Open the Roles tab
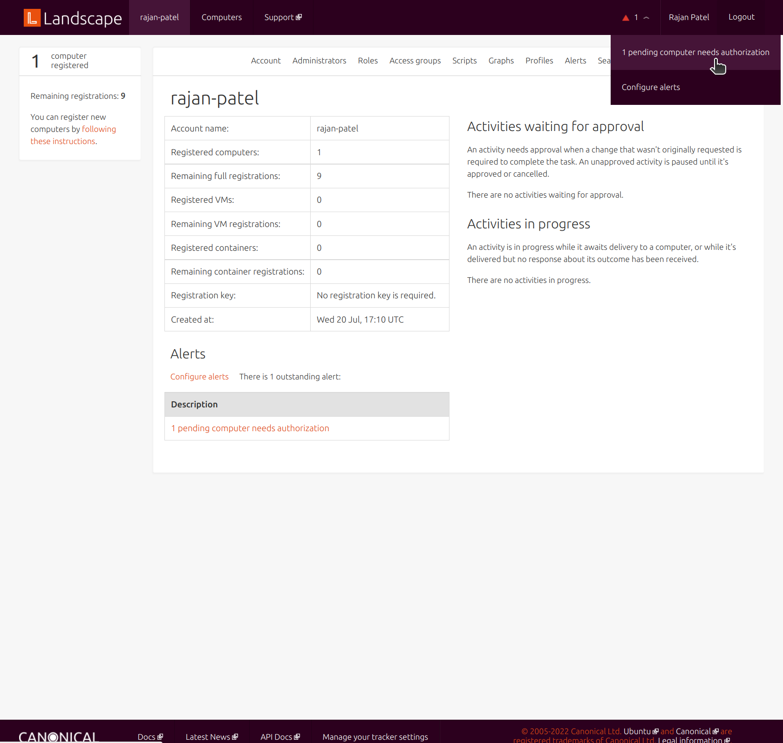This screenshot has width=783, height=743. 368,61
